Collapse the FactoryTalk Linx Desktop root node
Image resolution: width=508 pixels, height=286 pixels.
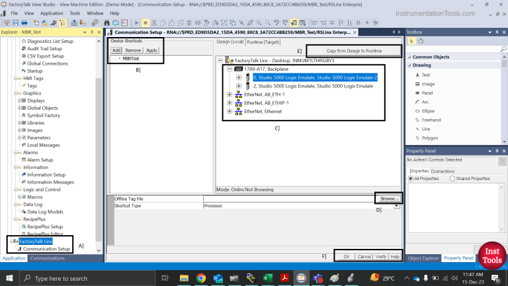(220, 61)
